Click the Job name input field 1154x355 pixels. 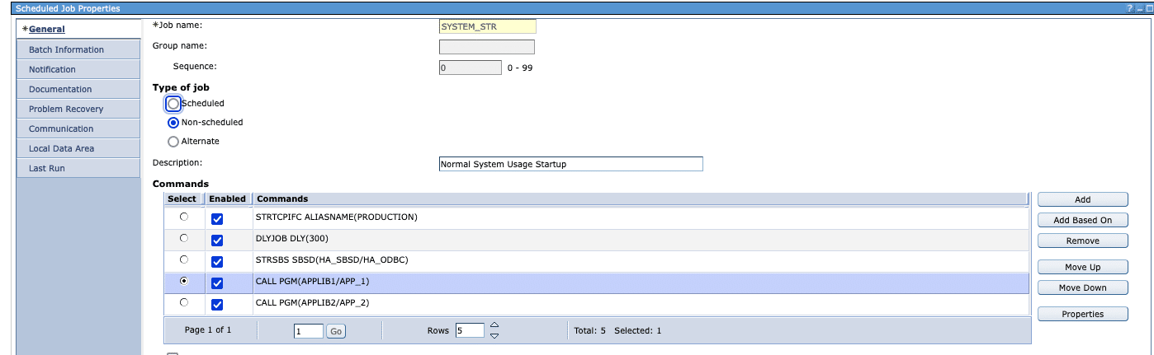tap(487, 26)
